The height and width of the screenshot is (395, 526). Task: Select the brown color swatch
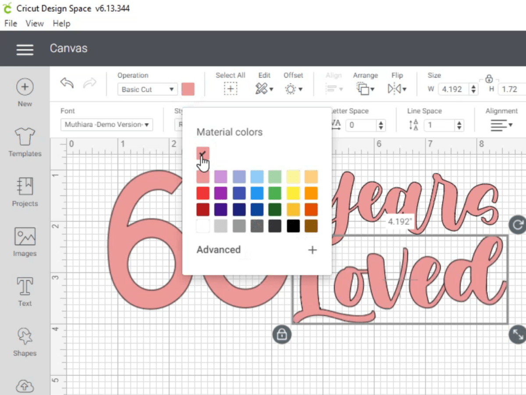click(x=311, y=226)
